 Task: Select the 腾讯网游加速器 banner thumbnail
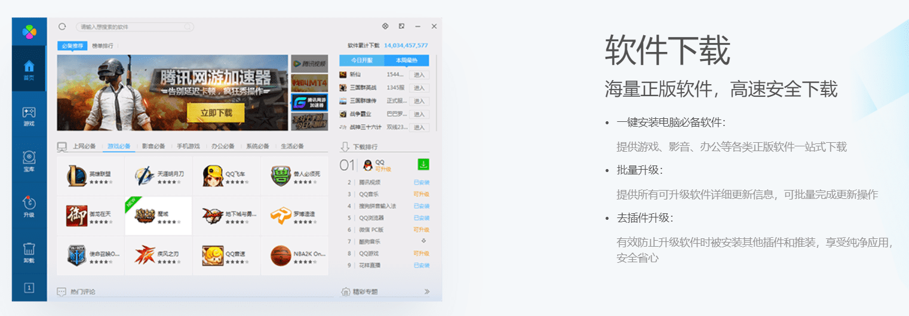click(309, 102)
